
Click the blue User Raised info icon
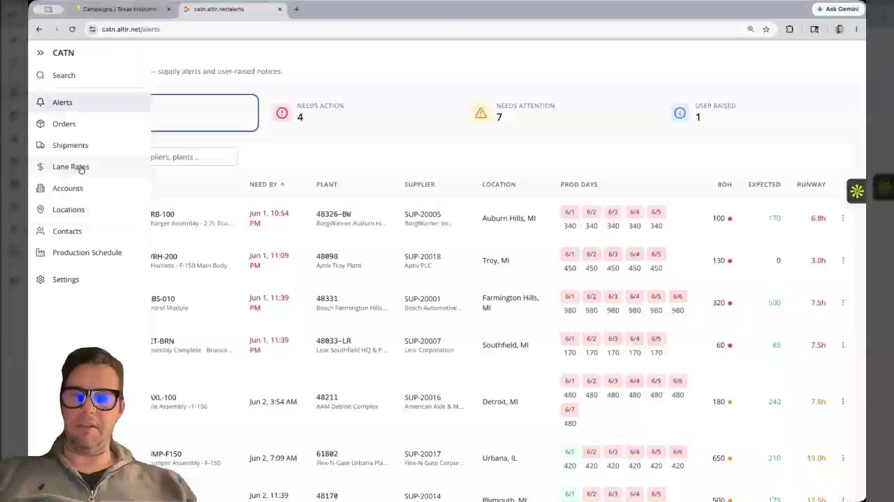pyautogui.click(x=680, y=113)
